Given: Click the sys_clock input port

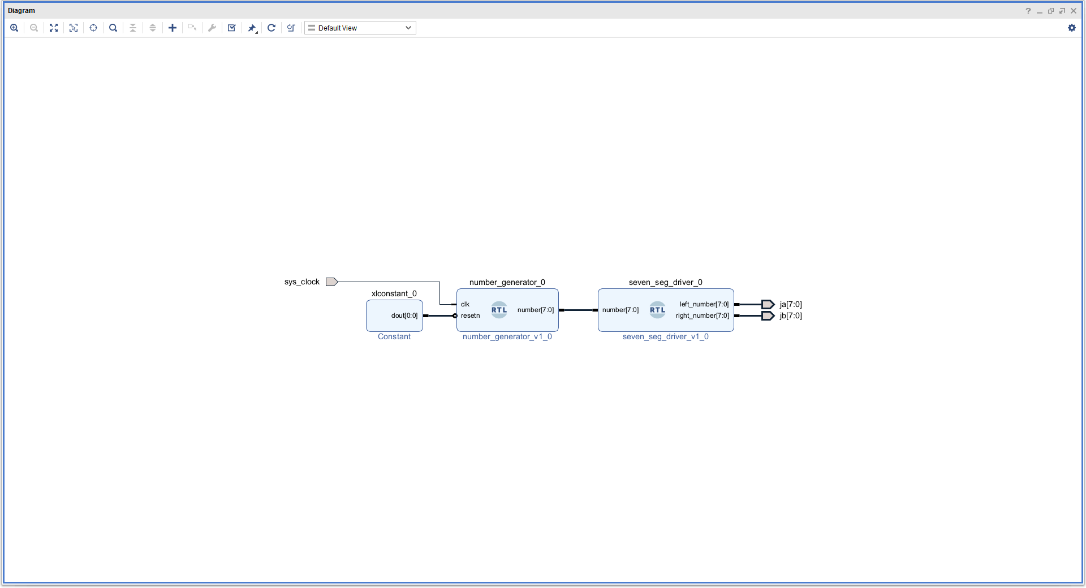Looking at the screenshot, I should point(331,282).
